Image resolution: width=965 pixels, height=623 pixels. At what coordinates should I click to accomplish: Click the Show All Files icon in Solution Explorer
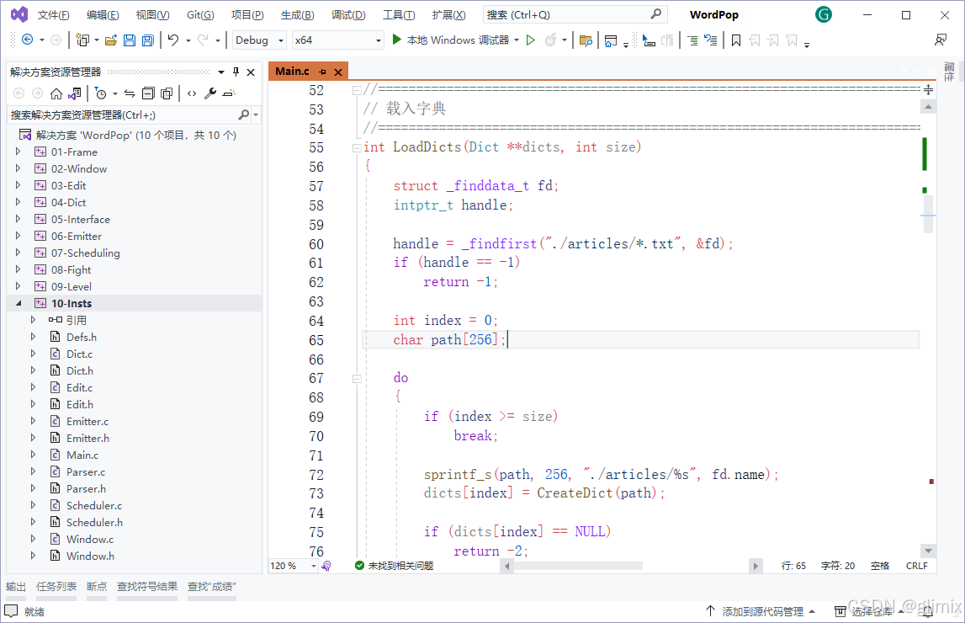[x=167, y=93]
